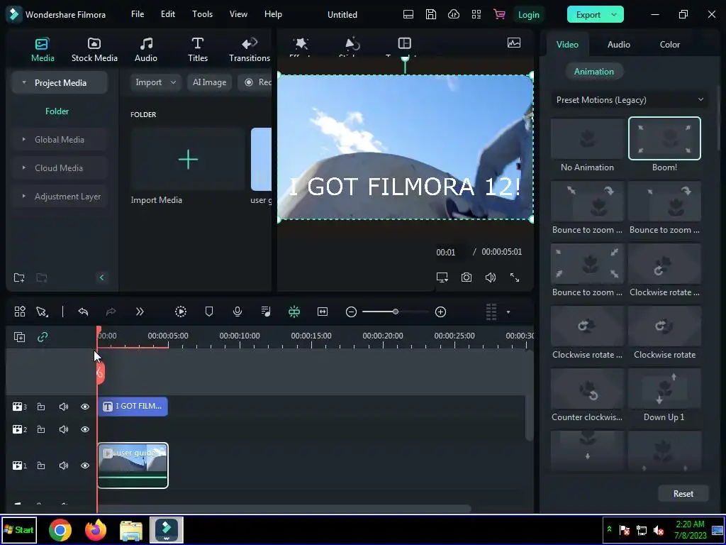Click the Reset button
The image size is (726, 545).
683,494
